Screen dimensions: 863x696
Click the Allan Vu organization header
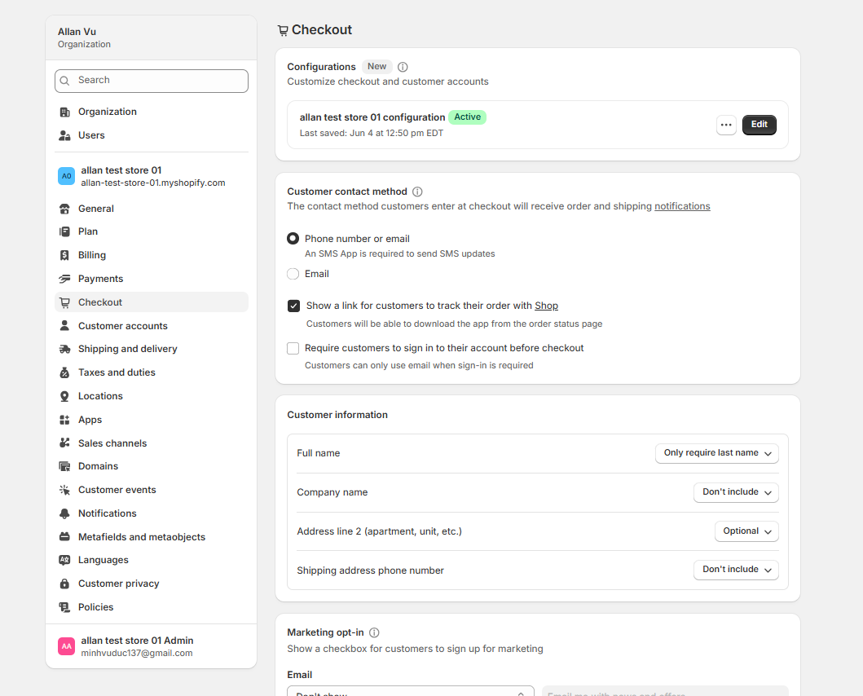coord(152,37)
